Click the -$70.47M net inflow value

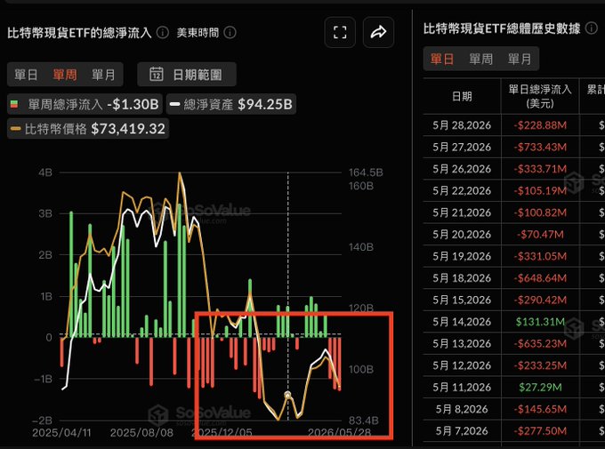[540, 234]
